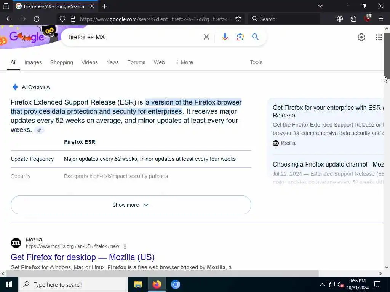Screen dimensions: 390x292
Task: Click the vertical scrollbar thumb
Action: 387,56
